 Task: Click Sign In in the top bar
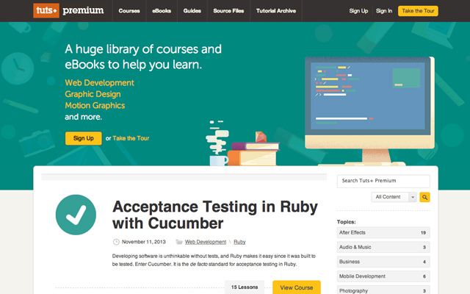pos(384,11)
